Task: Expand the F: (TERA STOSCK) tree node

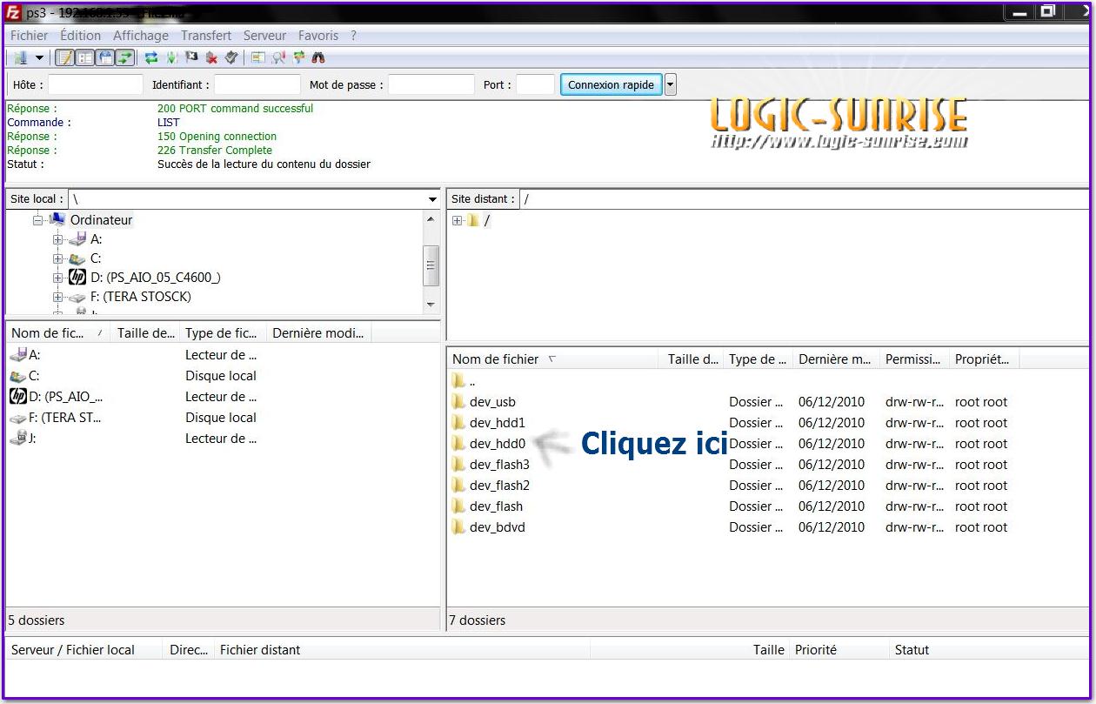Action: coord(57,297)
